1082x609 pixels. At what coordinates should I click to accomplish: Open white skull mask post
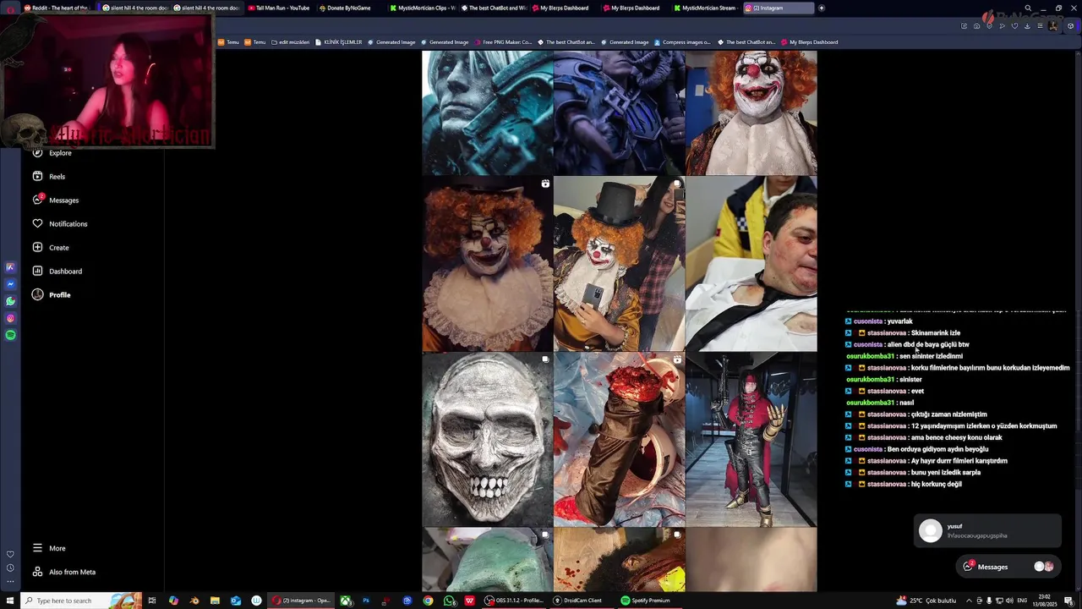pyautogui.click(x=488, y=440)
